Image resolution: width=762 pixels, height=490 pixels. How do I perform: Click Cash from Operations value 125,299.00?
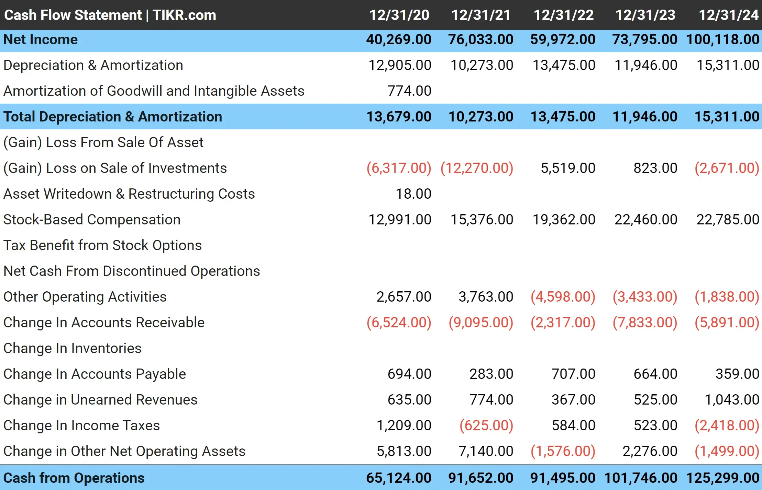pyautogui.click(x=722, y=478)
